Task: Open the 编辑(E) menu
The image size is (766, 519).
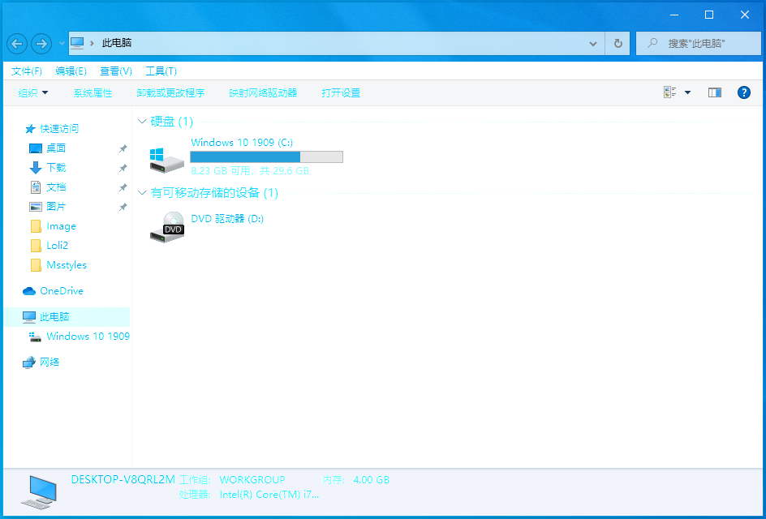Action: pos(71,71)
